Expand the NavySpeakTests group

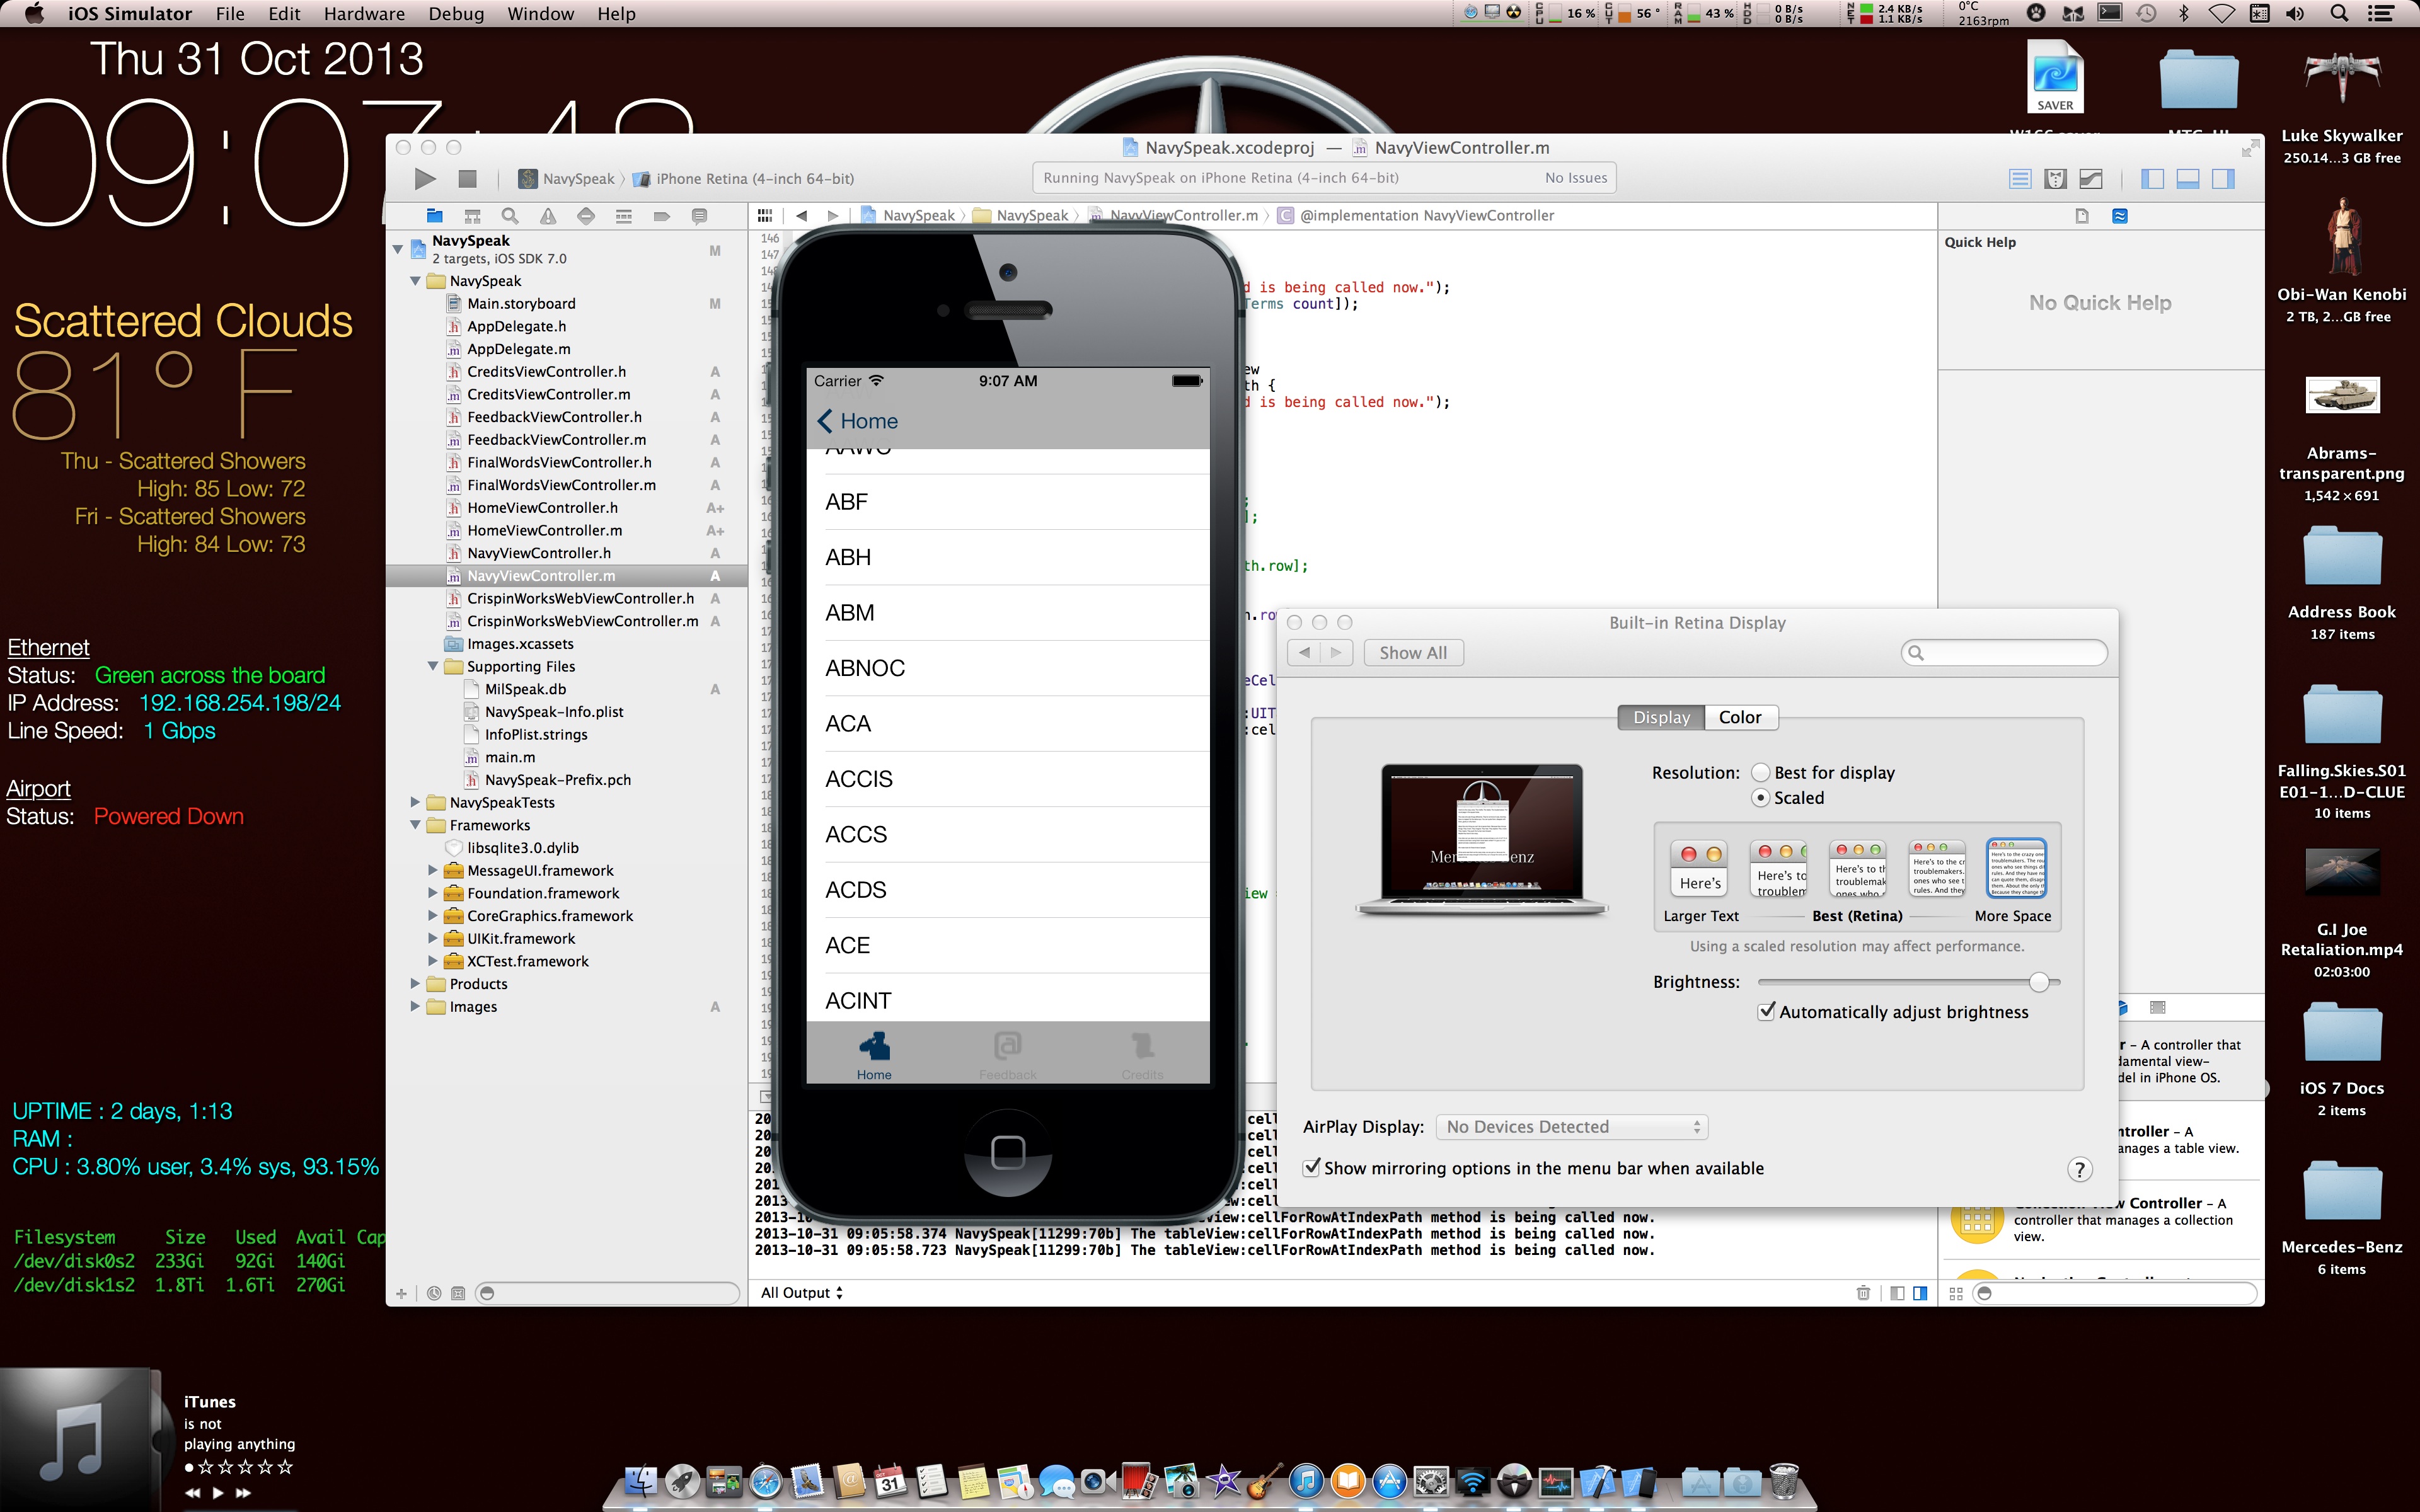(x=415, y=803)
